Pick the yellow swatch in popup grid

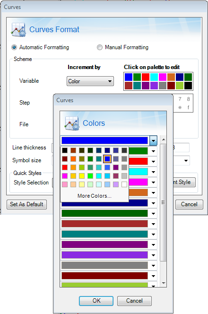(82, 176)
